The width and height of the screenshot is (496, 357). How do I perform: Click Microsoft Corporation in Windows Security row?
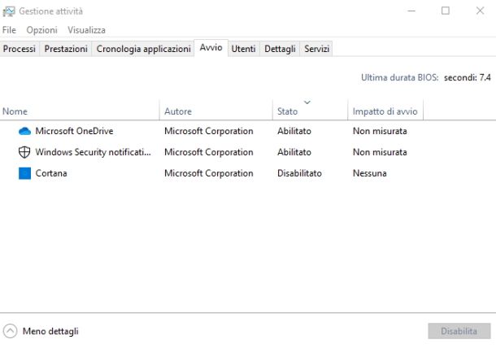tap(209, 152)
